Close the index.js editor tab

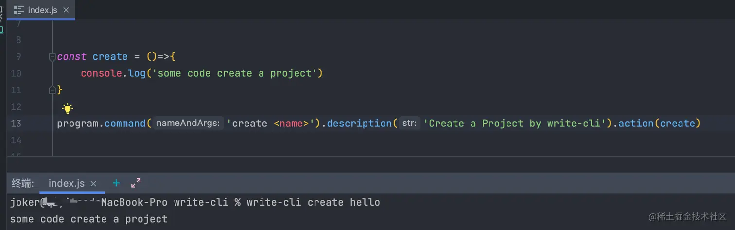click(66, 10)
